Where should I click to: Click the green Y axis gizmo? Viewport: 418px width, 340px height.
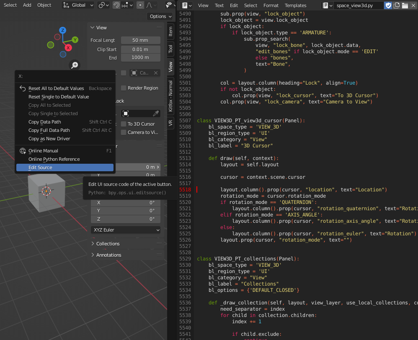[x=75, y=40]
